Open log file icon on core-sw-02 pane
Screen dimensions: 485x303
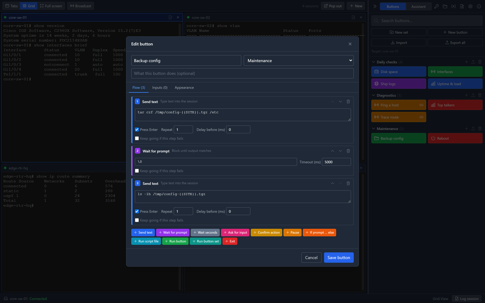(353, 18)
